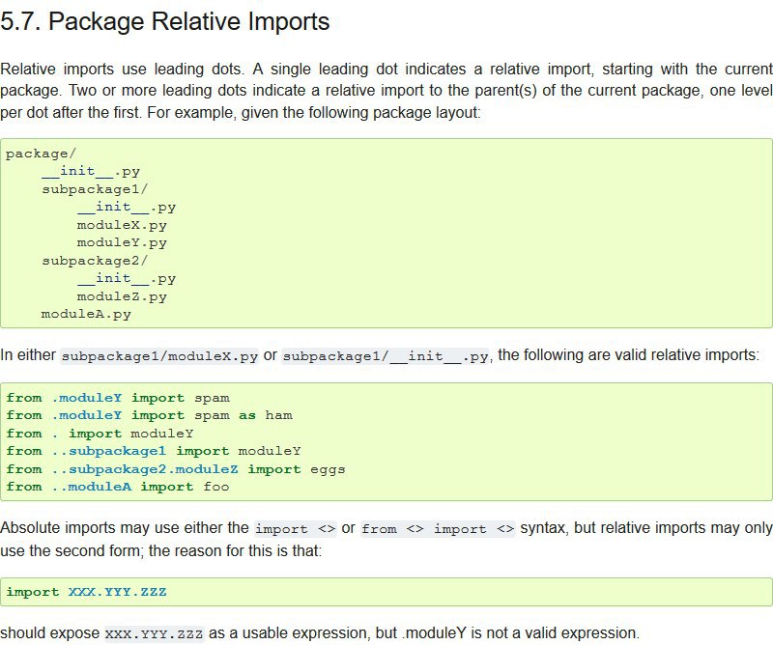Click moduleZ.py in the package layout

tap(122, 296)
